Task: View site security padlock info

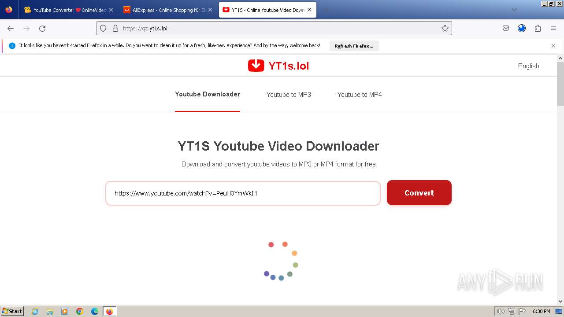Action: (x=115, y=28)
